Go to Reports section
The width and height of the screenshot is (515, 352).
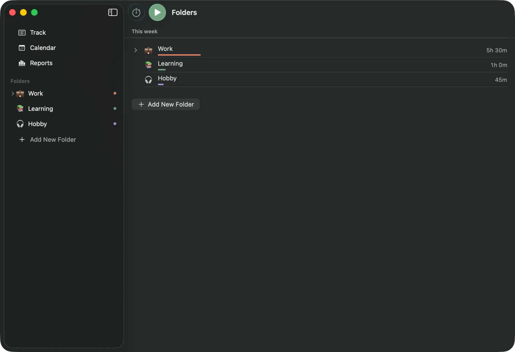(x=41, y=63)
